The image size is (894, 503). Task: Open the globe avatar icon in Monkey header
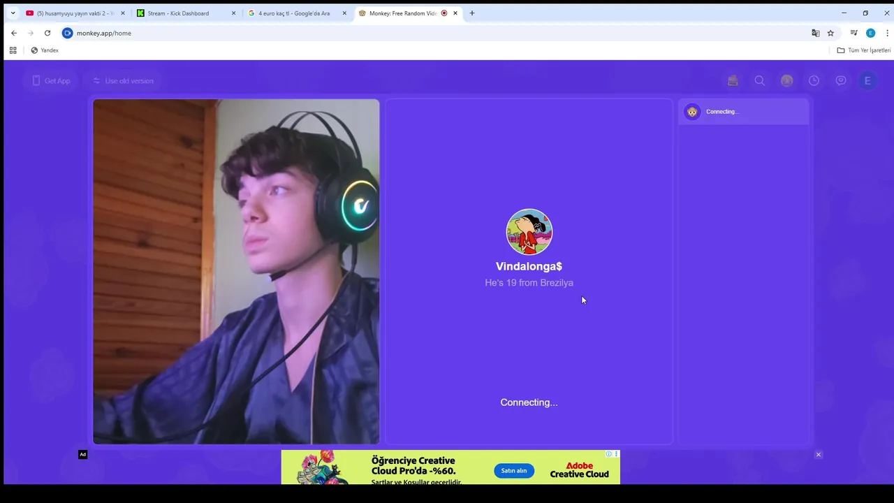[787, 81]
